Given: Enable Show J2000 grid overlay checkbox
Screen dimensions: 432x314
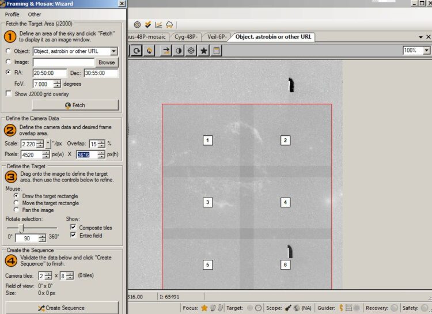Looking at the screenshot, I should pos(9,94).
